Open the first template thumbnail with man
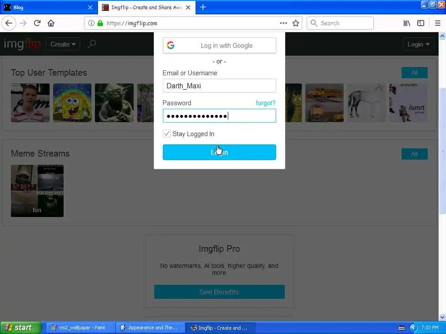 [x=30, y=103]
